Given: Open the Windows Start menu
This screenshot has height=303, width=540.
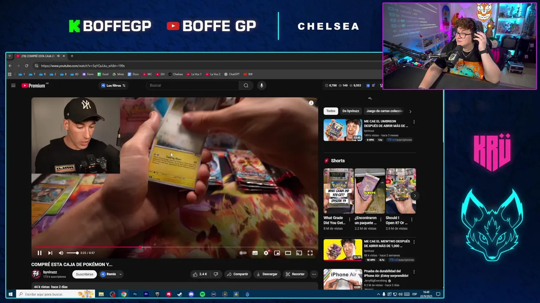Looking at the screenshot, I should pyautogui.click(x=11, y=294).
